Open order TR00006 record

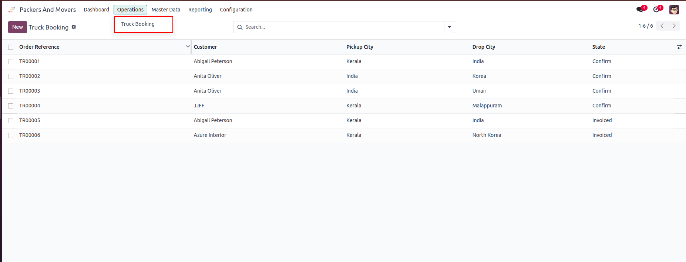click(30, 135)
